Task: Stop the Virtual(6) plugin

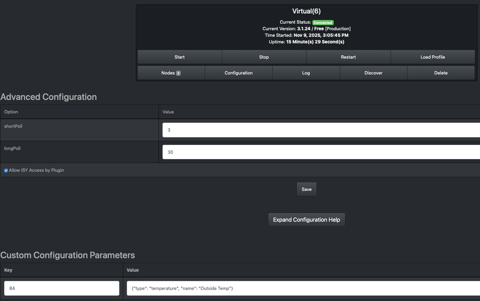Action: click(264, 57)
